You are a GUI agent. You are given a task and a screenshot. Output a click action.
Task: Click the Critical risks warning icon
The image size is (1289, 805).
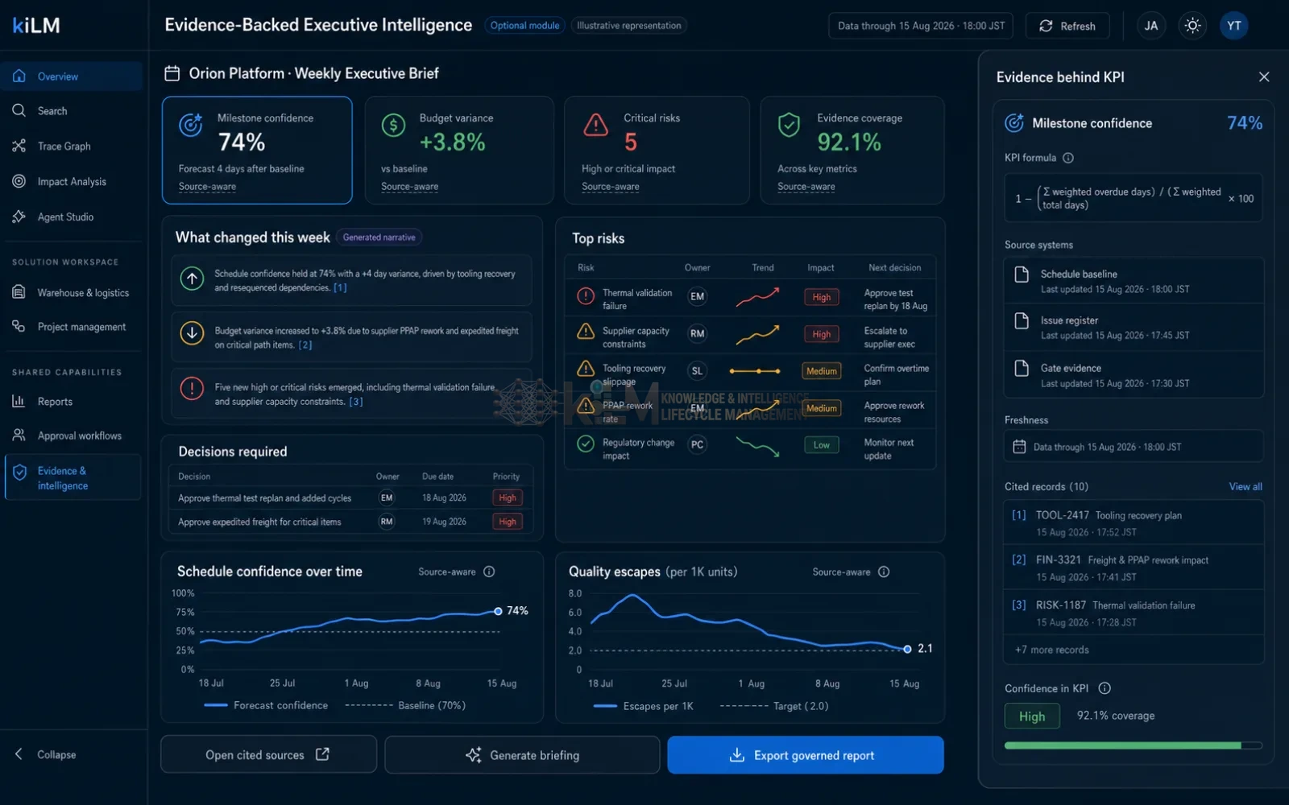point(595,126)
